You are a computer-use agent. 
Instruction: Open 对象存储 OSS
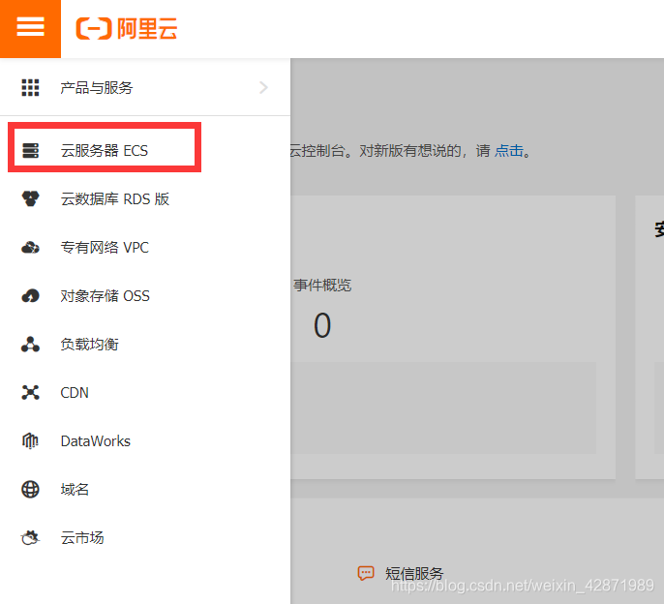pyautogui.click(x=105, y=295)
